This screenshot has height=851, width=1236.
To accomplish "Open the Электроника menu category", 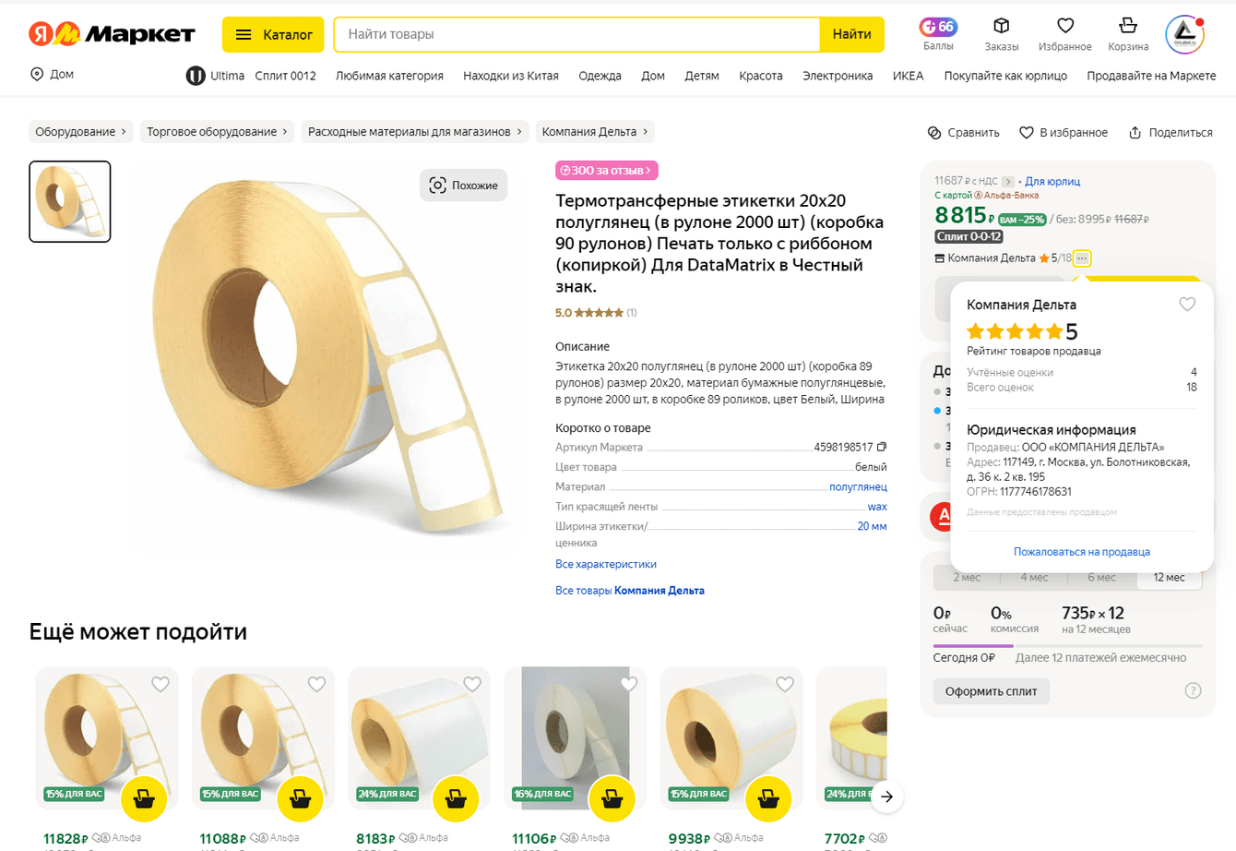I will [x=838, y=76].
